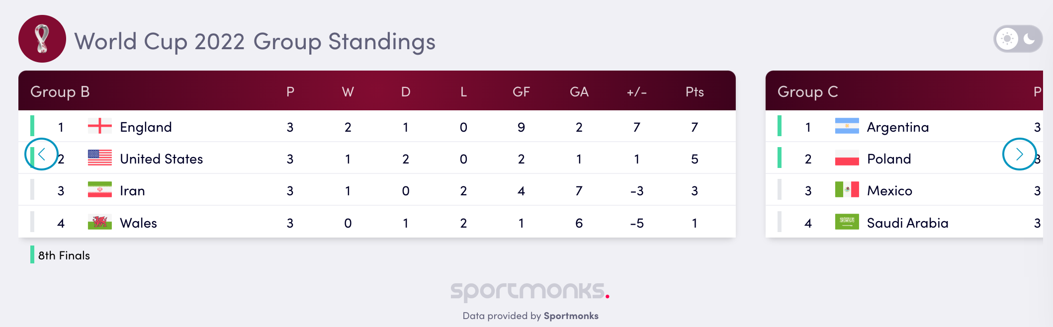Screen dimensions: 1053x327
Task: Click the Wales flag icon
Action: point(99,222)
